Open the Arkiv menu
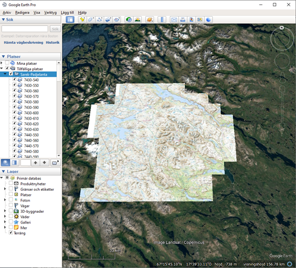This screenshot has height=268, width=296. coord(7,13)
